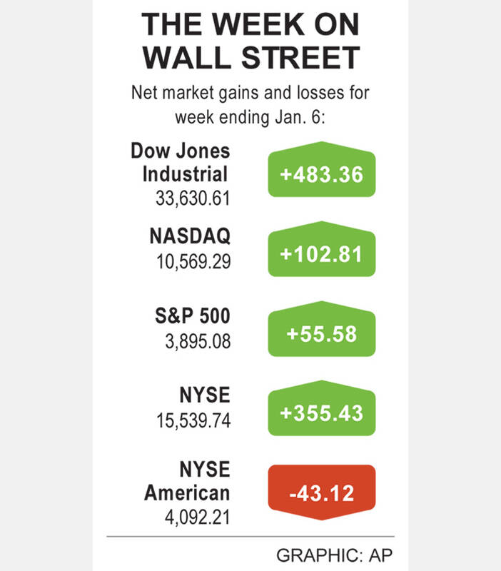
Task: Click the Dow Jones Industrial label
Action: pos(181,163)
